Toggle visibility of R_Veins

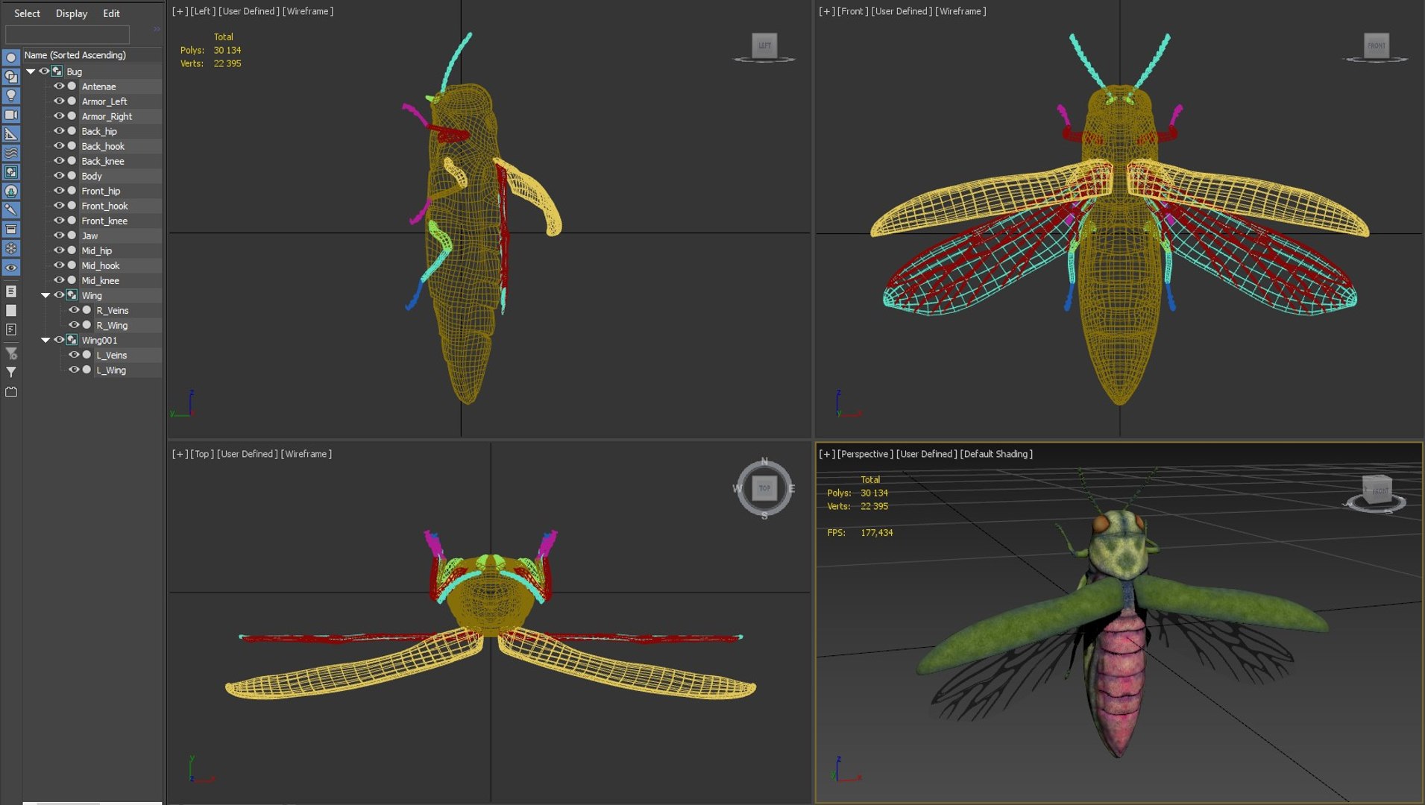(74, 310)
